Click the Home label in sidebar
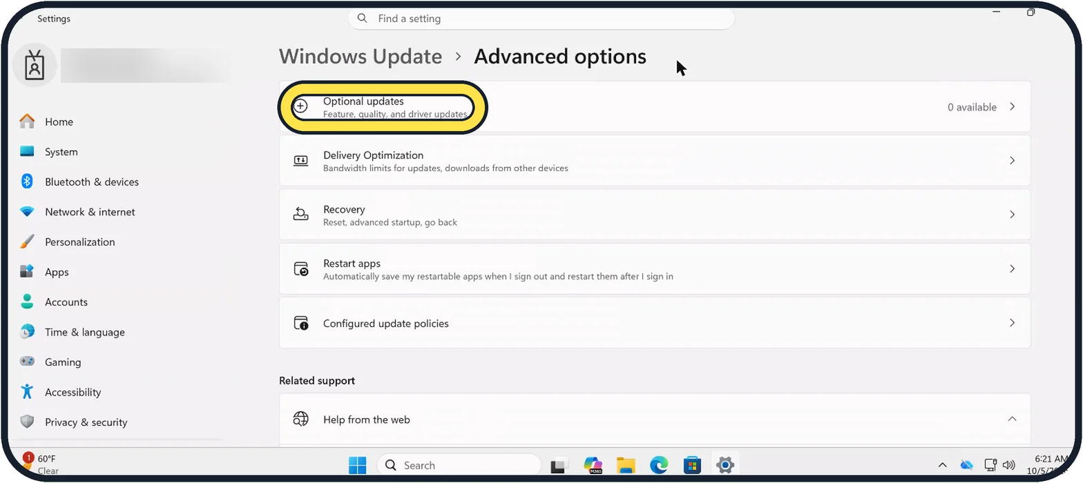 click(59, 122)
